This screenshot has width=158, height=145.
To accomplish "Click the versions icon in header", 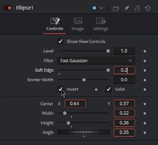I will (116, 9).
